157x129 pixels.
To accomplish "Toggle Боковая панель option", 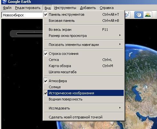I will point(84,21).
